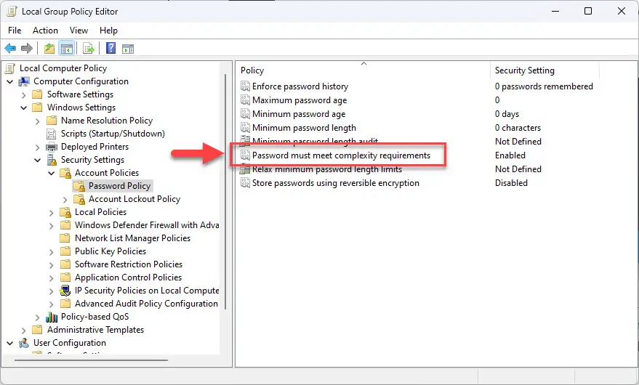Click the Export List toolbar icon
639x385 pixels.
[x=88, y=49]
